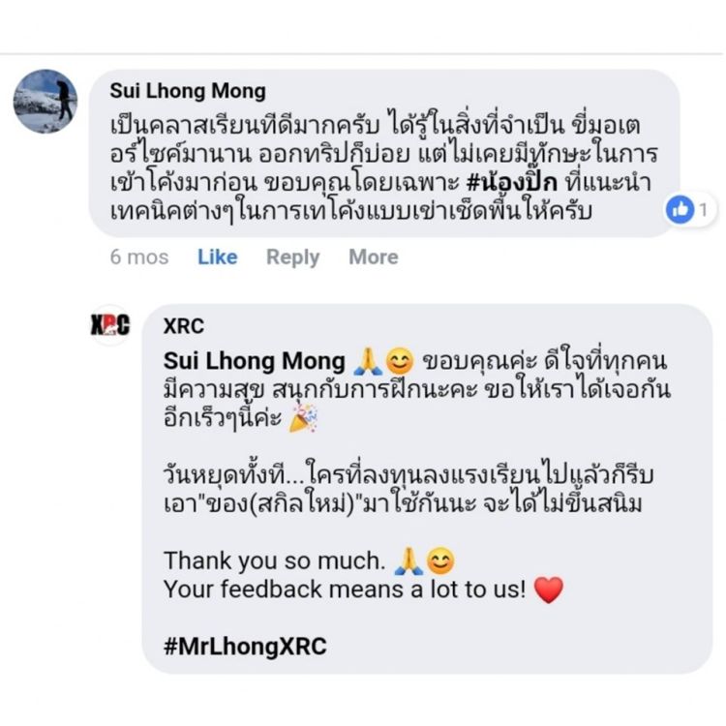Click Sui Lhong Mong's profile picture
This screenshot has width=726, height=726.
coord(45,101)
